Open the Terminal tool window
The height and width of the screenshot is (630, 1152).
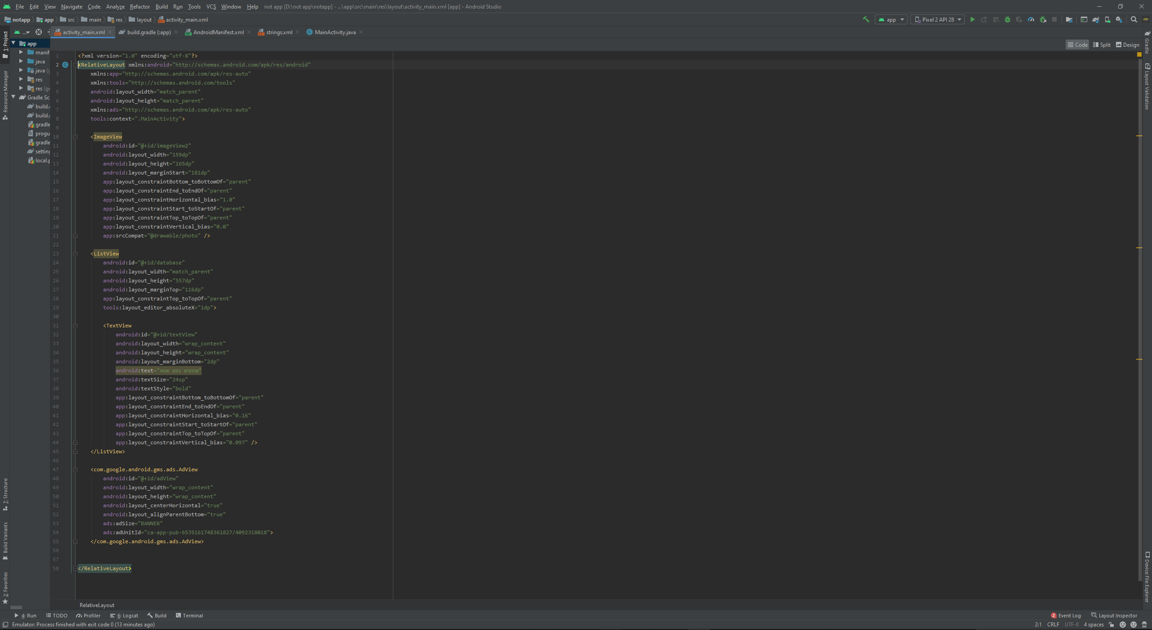click(189, 615)
